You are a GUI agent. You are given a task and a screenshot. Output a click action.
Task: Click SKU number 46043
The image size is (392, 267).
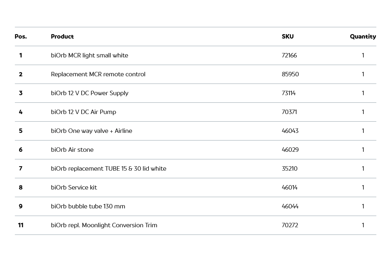[290, 131]
